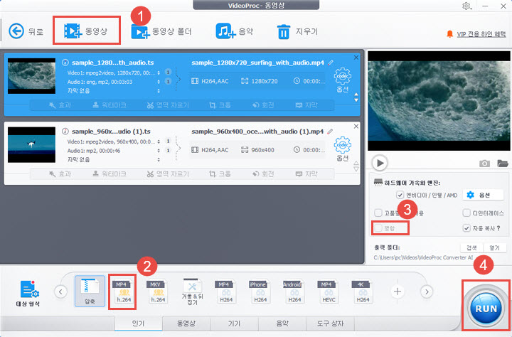Select MKV h.264 format profile
This screenshot has width=512, height=337.
point(158,291)
